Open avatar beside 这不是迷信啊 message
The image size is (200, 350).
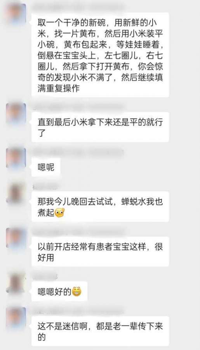click(x=16, y=317)
